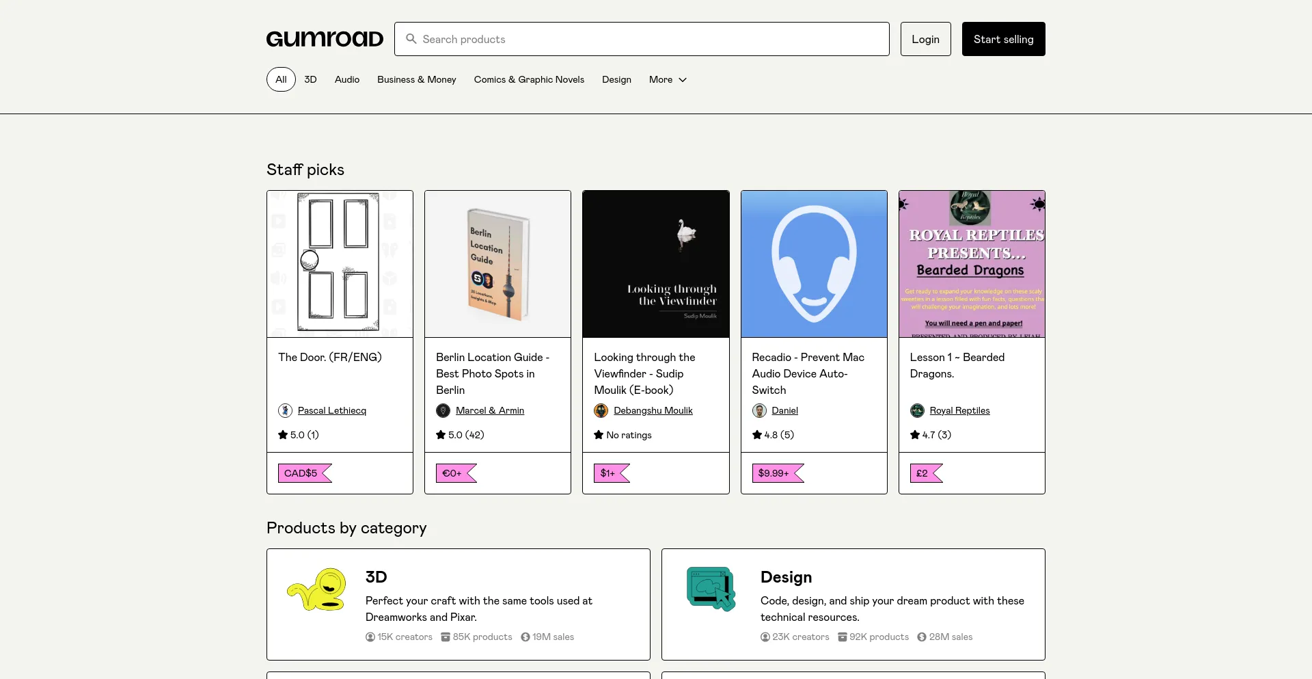
Task: Click the teal Design category illustration
Action: pyautogui.click(x=711, y=589)
